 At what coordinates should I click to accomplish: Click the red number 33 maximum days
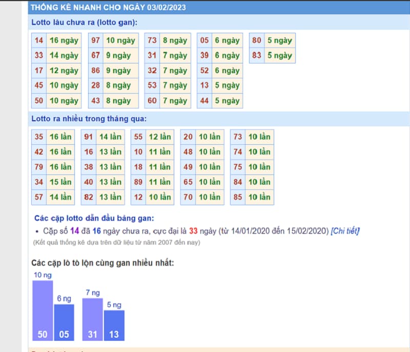pos(193,231)
